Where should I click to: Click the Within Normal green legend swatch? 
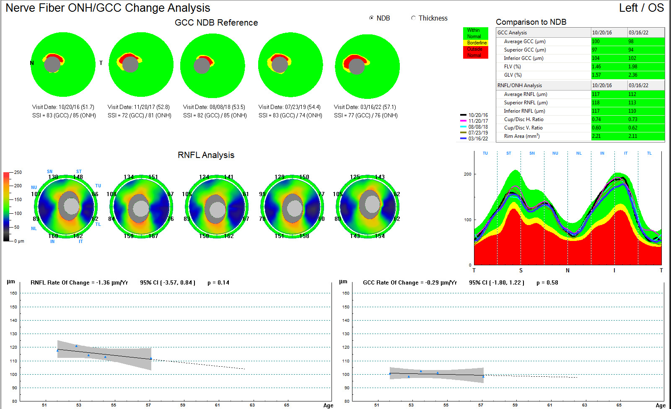tap(475, 34)
